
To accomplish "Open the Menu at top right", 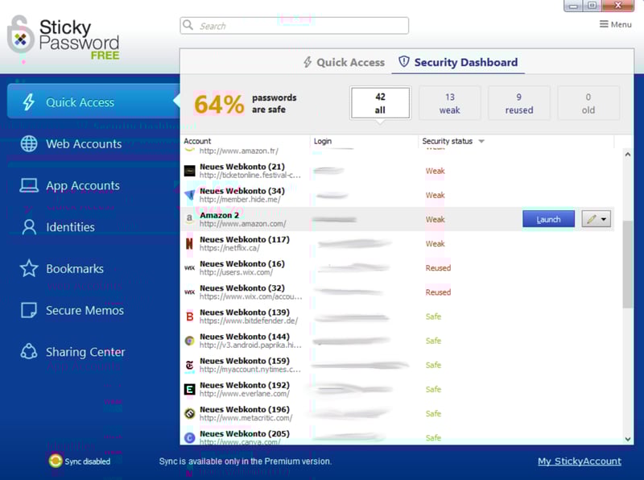I will (615, 24).
